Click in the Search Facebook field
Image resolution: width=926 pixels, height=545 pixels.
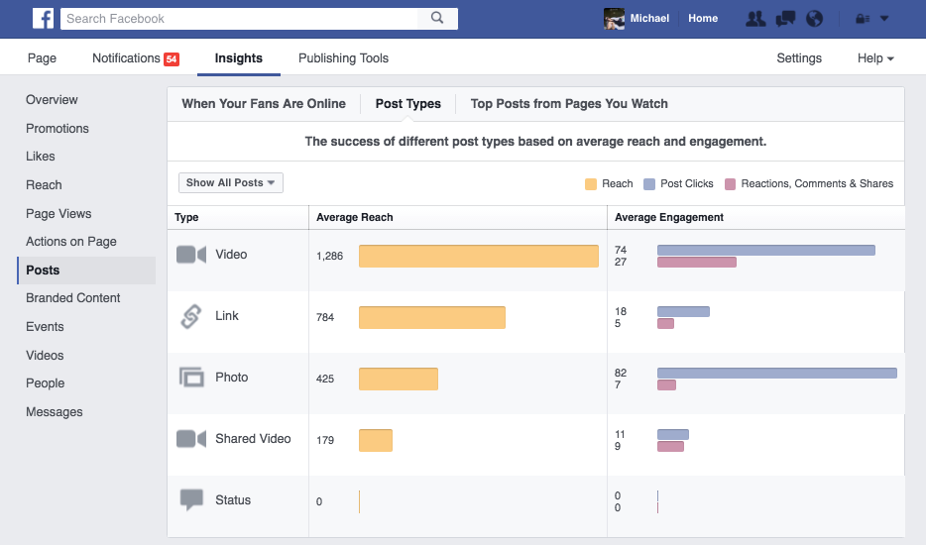pos(239,18)
